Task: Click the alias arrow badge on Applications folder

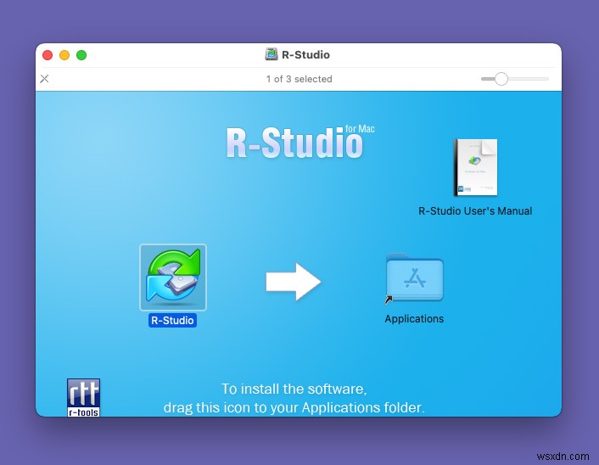Action: (389, 299)
